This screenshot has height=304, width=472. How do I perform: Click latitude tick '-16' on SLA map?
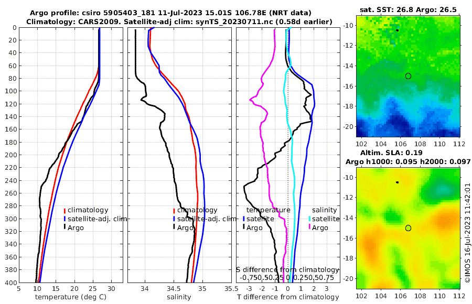(348, 238)
